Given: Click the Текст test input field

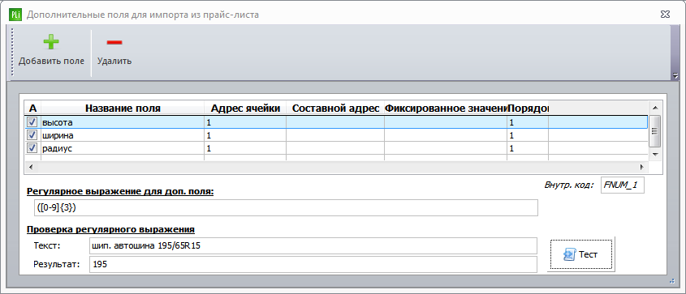Looking at the screenshot, I should tap(313, 245).
